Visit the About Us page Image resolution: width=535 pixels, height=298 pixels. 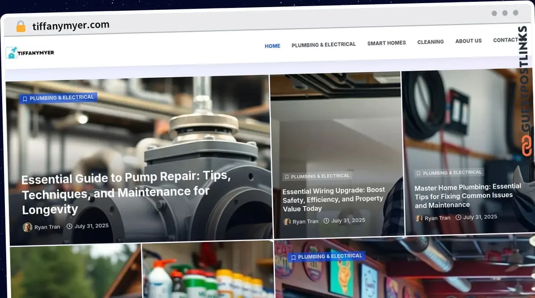pyautogui.click(x=468, y=41)
